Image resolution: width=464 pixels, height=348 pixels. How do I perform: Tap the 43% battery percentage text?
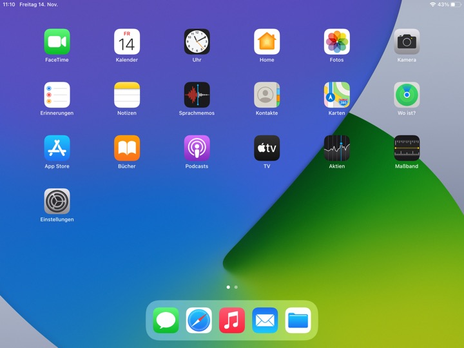pos(443,5)
